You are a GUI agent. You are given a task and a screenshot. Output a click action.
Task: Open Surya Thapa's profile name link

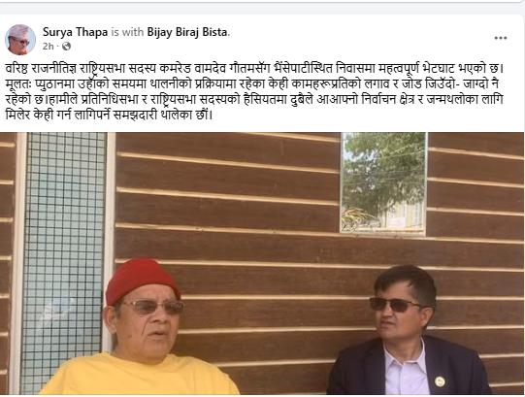(75, 32)
